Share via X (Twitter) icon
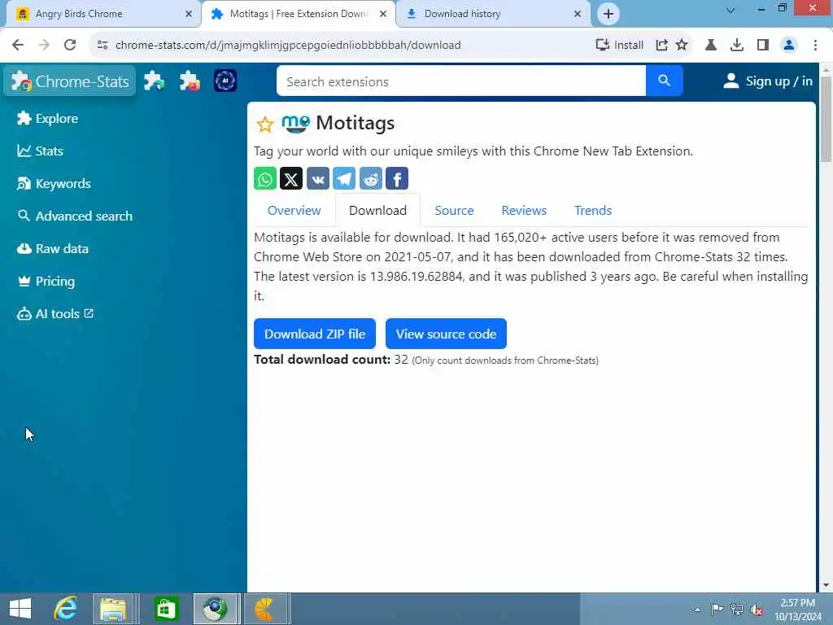The height and width of the screenshot is (625, 833). (x=291, y=178)
